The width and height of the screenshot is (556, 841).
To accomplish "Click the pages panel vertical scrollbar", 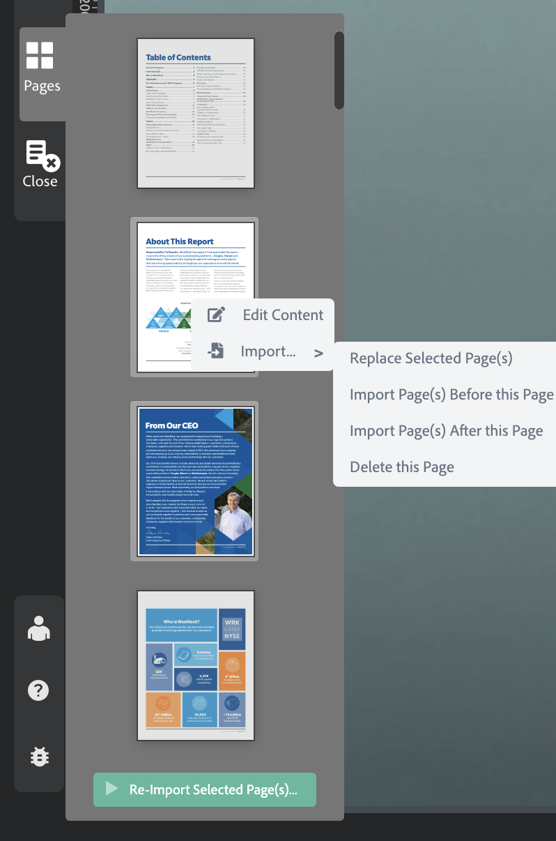I will (339, 70).
